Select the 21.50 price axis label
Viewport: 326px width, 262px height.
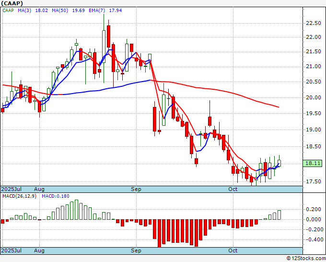click(314, 52)
